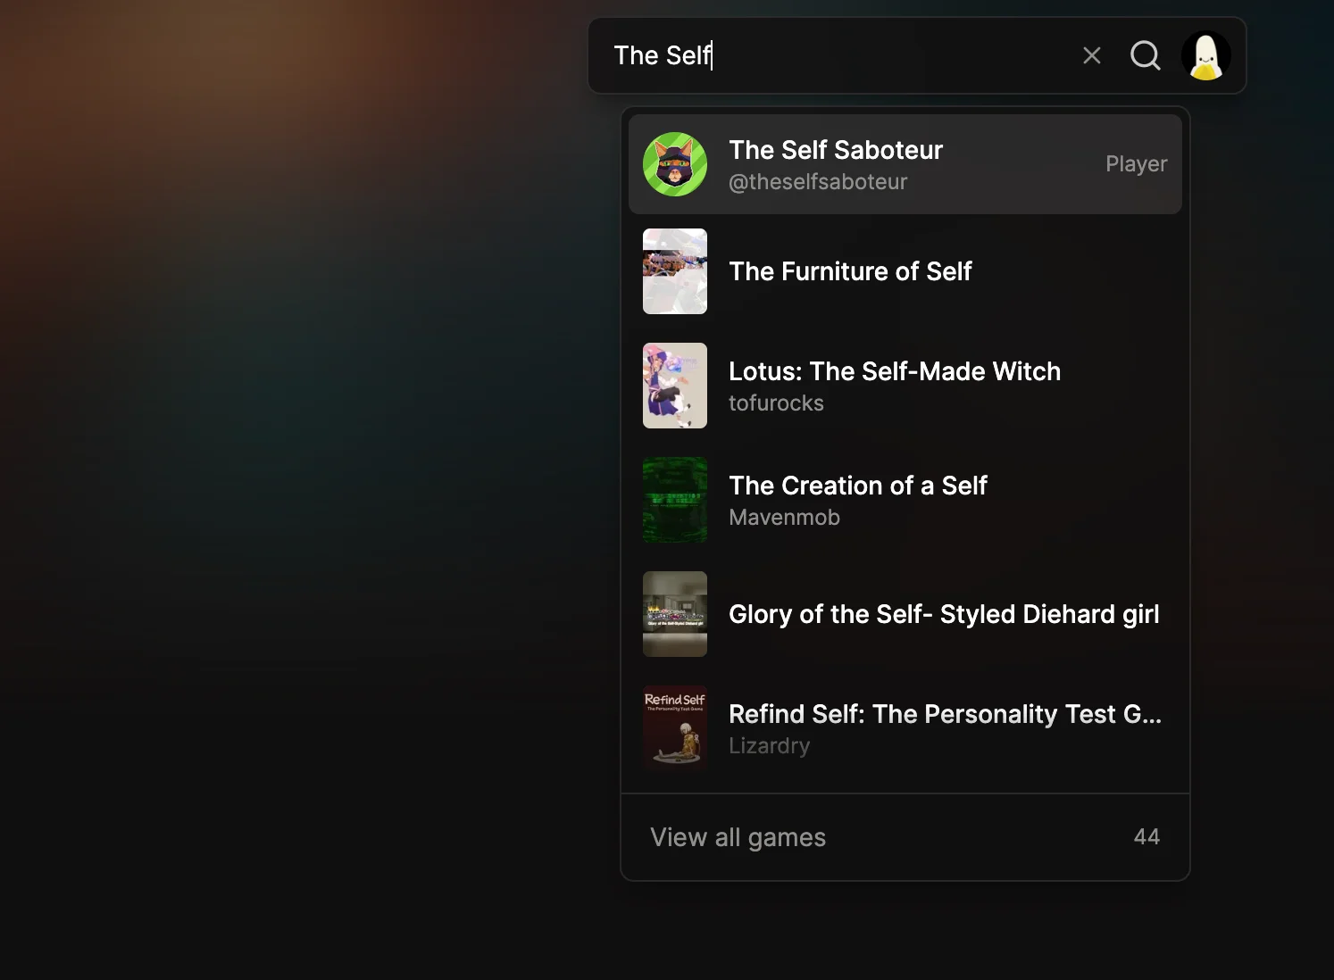Click the Player label on the first result
The height and width of the screenshot is (980, 1334).
click(1136, 164)
